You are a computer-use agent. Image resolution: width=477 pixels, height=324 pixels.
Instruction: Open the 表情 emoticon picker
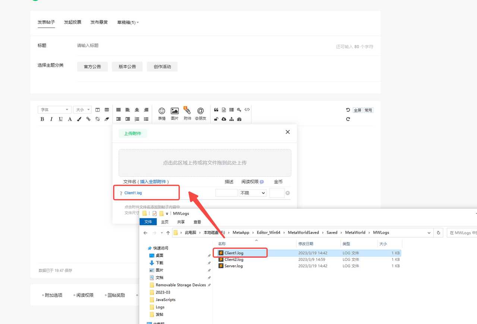[x=162, y=114]
